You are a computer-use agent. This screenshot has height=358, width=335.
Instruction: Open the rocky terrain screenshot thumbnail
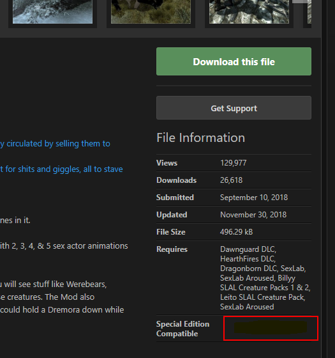249,12
